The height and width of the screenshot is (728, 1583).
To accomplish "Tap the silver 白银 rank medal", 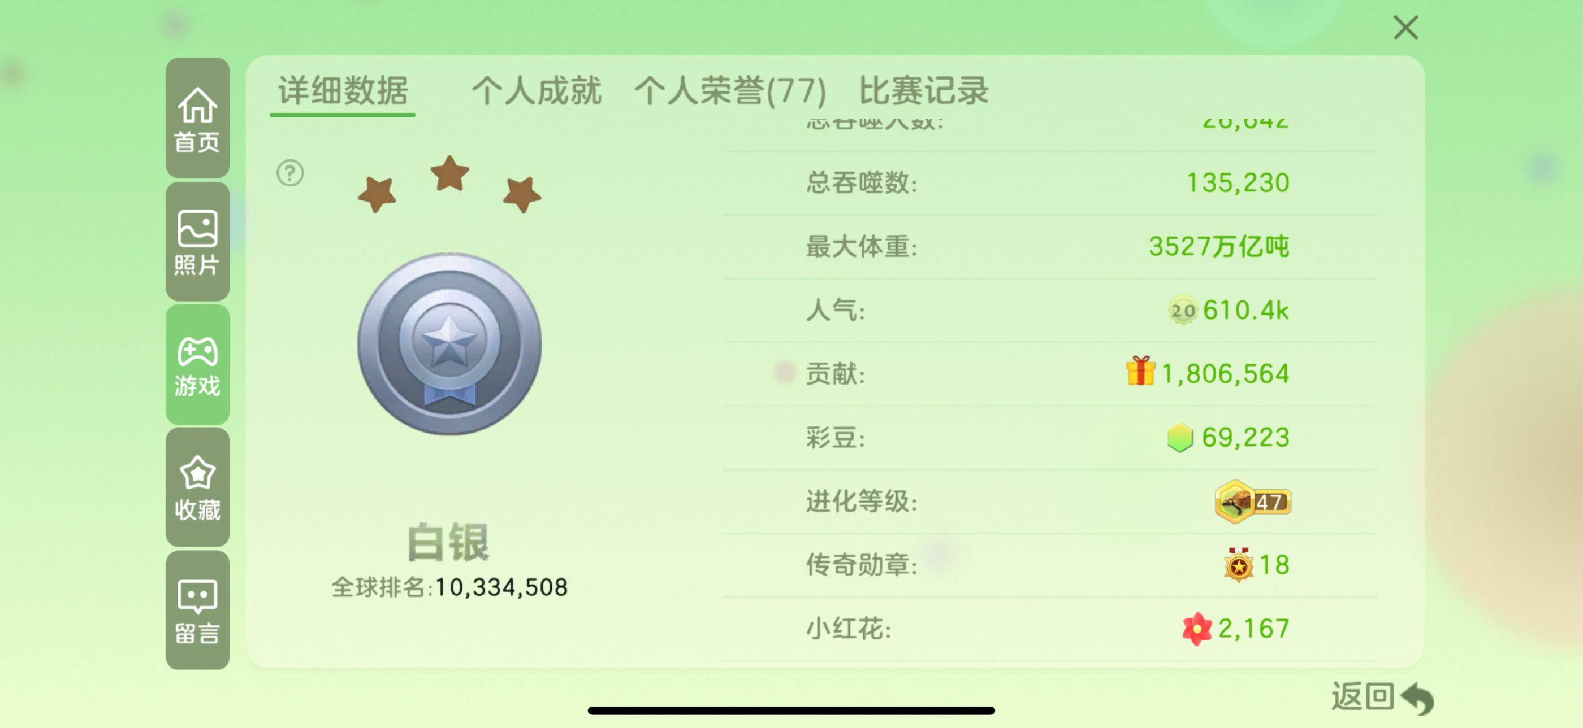I will tap(449, 344).
